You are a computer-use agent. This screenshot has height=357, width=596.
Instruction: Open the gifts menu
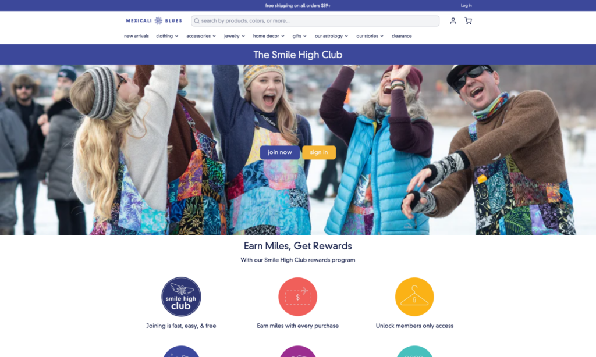300,36
